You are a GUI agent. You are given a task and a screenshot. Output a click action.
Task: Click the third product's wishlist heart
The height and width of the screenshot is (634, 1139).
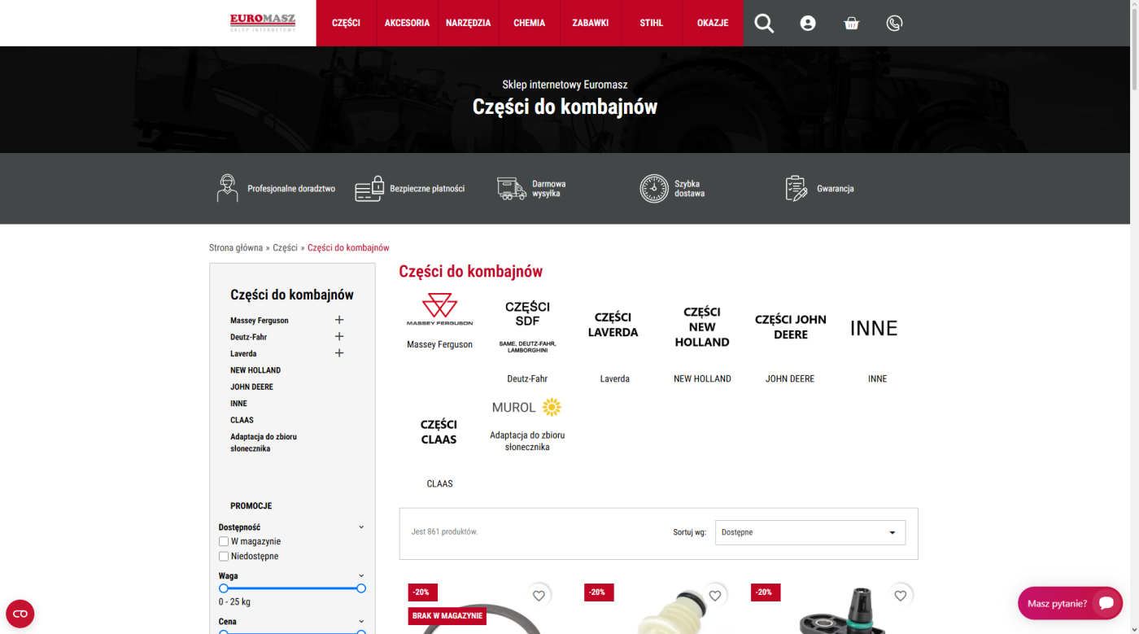901,596
